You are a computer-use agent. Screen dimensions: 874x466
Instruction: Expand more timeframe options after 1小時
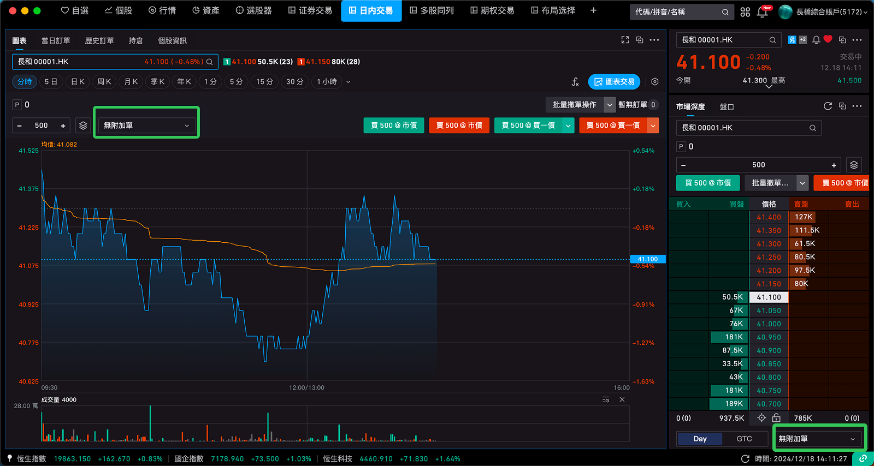pyautogui.click(x=349, y=82)
